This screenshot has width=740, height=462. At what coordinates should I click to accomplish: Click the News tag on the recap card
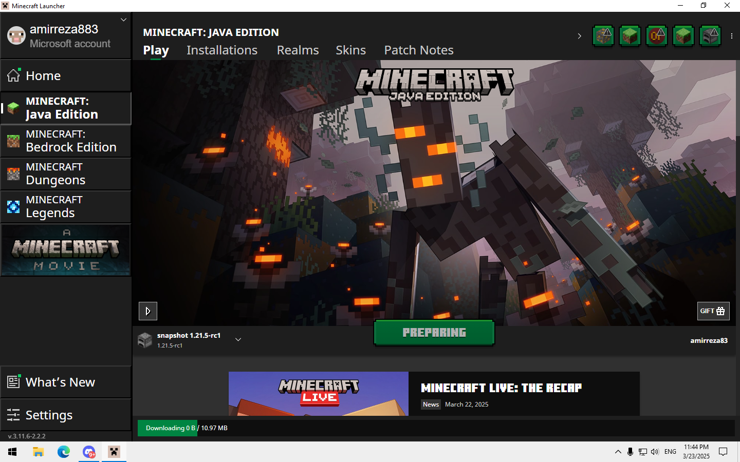431,405
